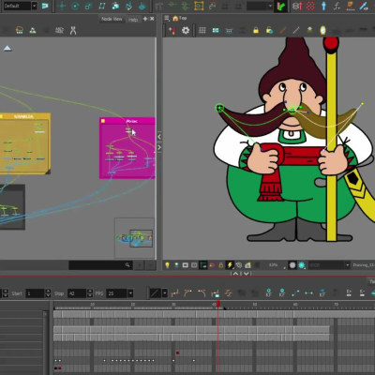Screen dimensions: 375x375
Task: Click the orange node icon in Node View toolbar
Action: [x=20, y=30]
